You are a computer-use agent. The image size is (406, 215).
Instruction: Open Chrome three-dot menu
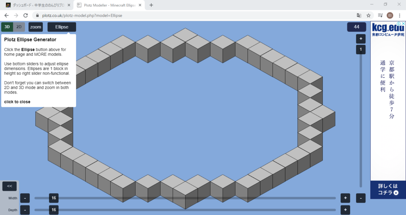[x=400, y=15]
